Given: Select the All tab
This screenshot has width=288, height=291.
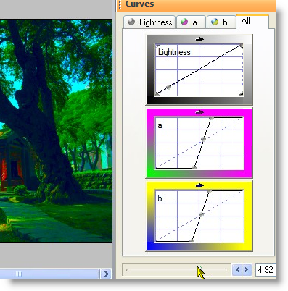Looking at the screenshot, I should (x=252, y=21).
